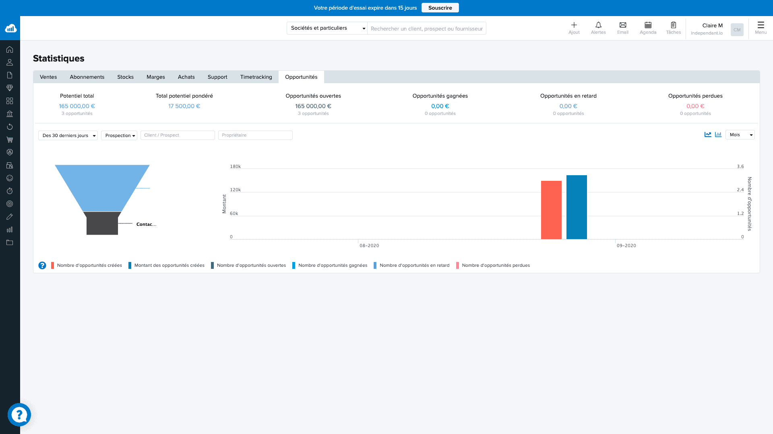The width and height of the screenshot is (773, 434).
Task: Toggle legend Nombre d'opportunités gagnées
Action: [x=330, y=265]
